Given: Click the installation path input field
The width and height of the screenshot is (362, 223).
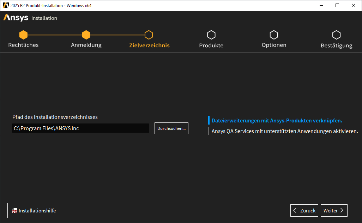Looking at the screenshot, I should [80, 128].
